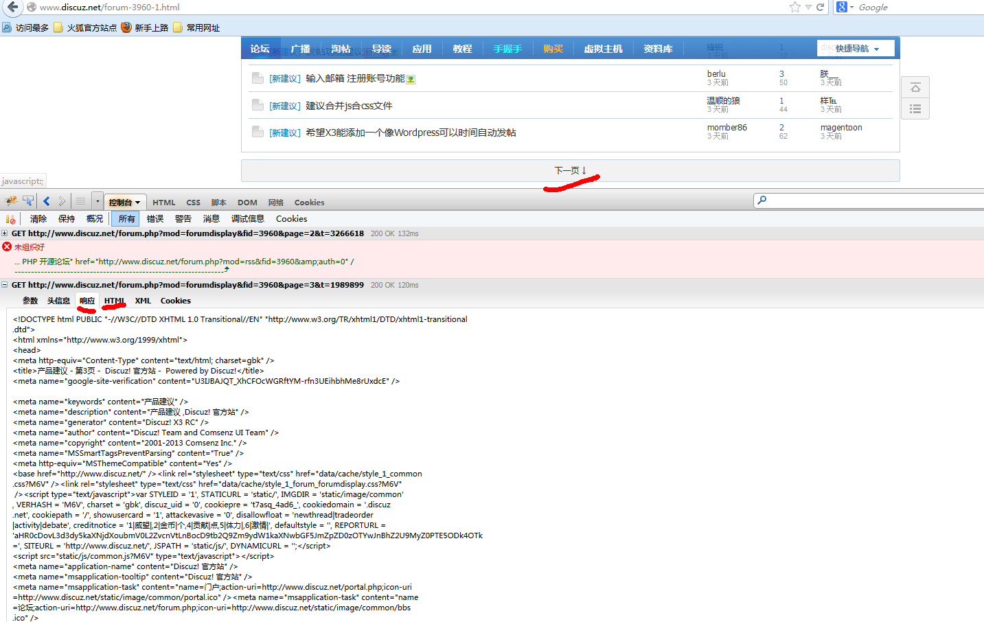This screenshot has width=984, height=622.
Task: Open the small dropdown arrow before 控制台
Action: click(98, 201)
